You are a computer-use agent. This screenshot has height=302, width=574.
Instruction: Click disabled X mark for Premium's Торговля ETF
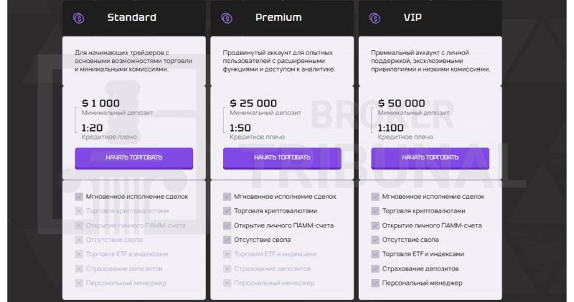click(x=227, y=254)
